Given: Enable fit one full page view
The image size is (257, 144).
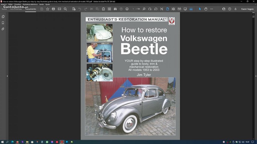Looking at the screenshot, I should coord(168,9).
